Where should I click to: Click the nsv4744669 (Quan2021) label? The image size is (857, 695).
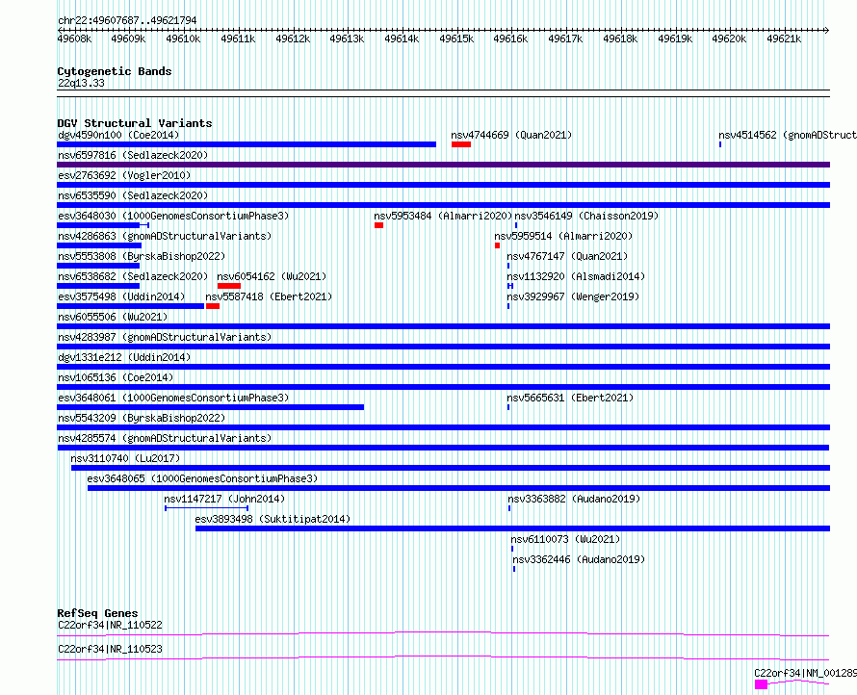(511, 135)
